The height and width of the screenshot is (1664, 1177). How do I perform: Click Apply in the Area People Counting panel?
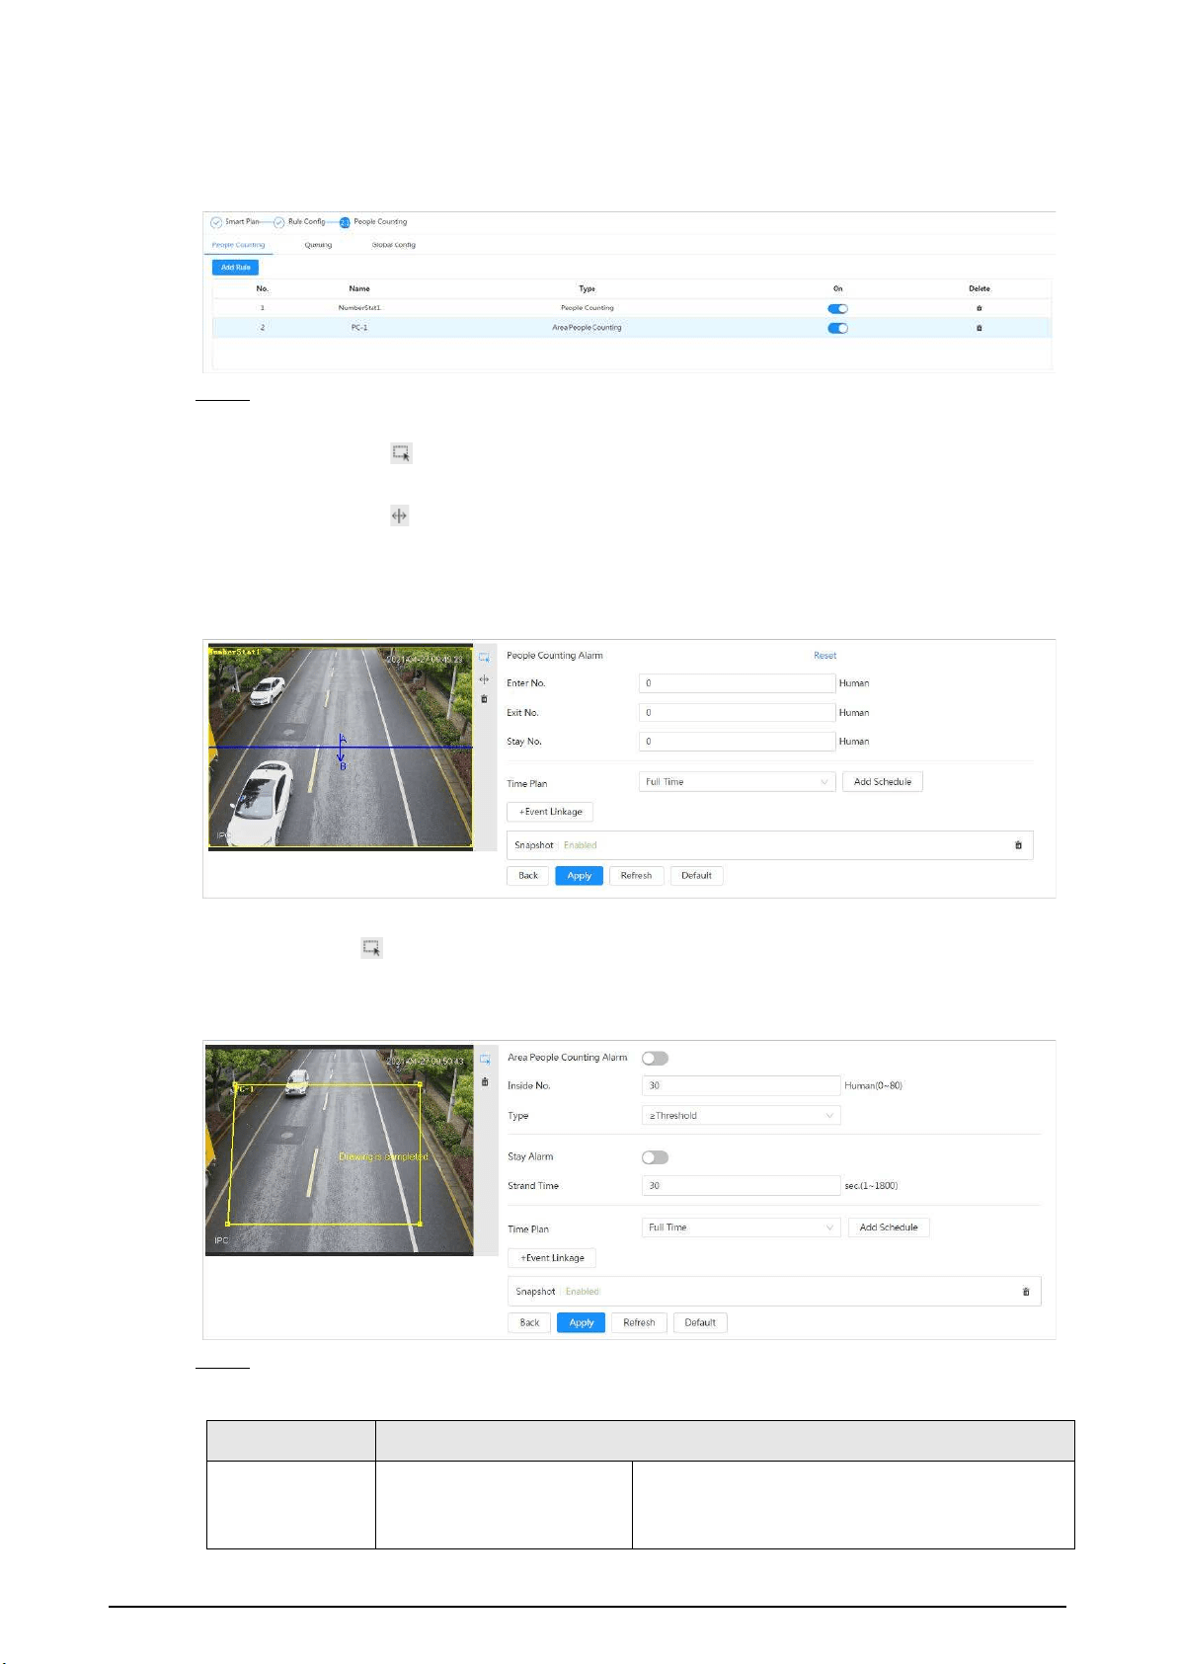point(582,1323)
